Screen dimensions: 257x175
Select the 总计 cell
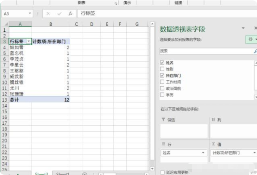(20, 100)
